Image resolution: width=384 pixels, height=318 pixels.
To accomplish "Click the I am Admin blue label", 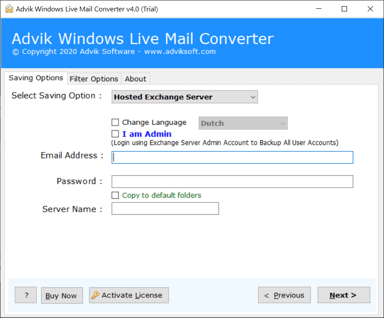I will [147, 134].
